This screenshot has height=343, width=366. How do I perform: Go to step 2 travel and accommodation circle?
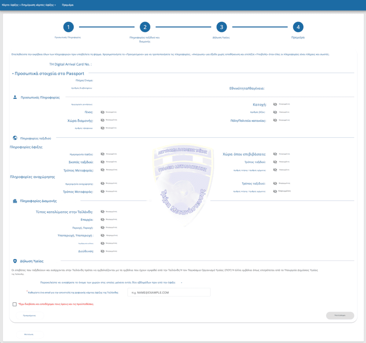[x=145, y=27]
